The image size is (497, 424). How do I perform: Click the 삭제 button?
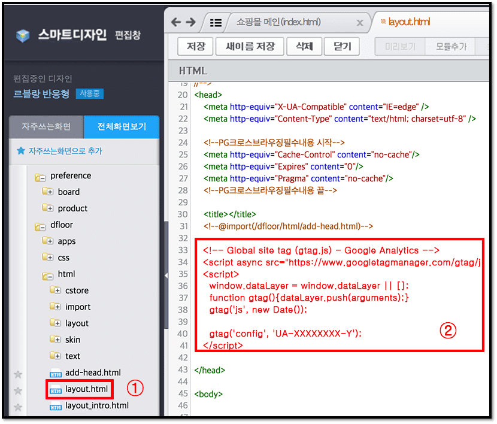305,46
